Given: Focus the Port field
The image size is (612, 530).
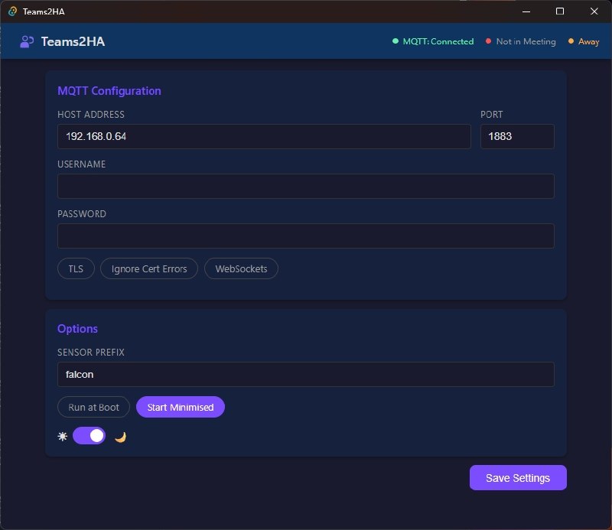Looking at the screenshot, I should 517,136.
